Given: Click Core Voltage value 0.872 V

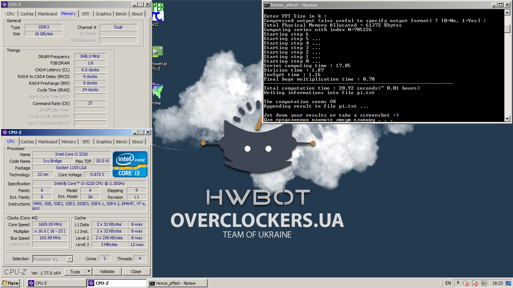Looking at the screenshot, I should pyautogui.click(x=98, y=174).
